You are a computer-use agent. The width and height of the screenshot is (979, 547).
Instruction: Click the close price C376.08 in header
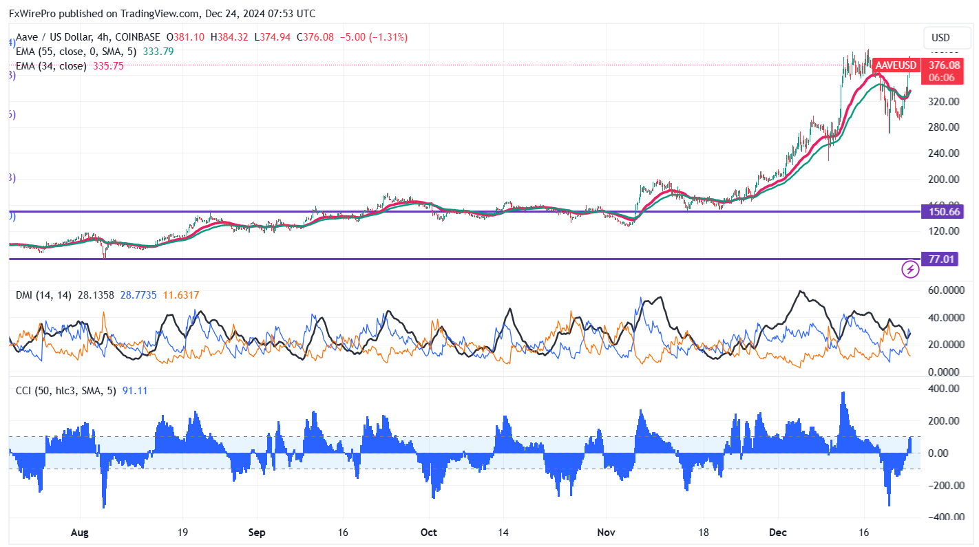click(x=315, y=37)
